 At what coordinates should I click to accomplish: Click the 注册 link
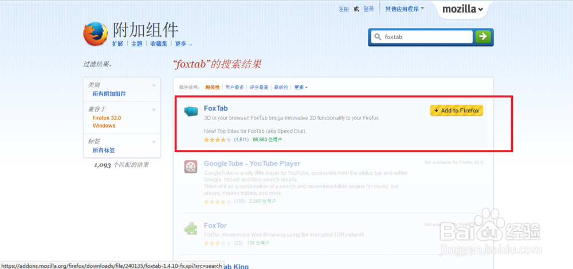click(344, 9)
